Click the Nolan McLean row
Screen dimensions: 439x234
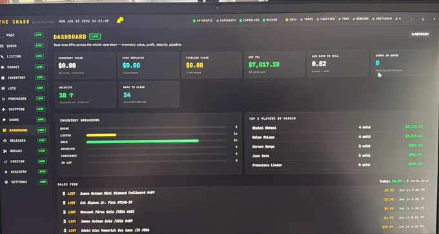[x=338, y=137]
